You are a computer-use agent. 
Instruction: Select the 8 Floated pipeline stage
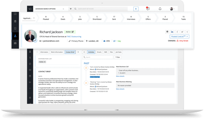tap(46, 18)
